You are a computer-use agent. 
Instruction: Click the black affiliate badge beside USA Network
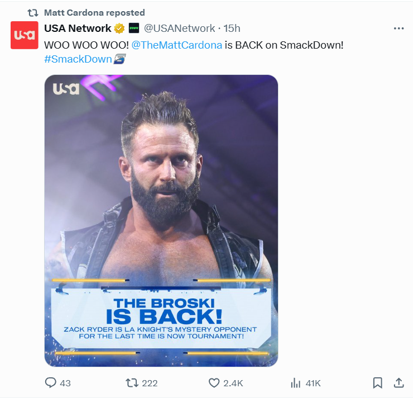134,29
